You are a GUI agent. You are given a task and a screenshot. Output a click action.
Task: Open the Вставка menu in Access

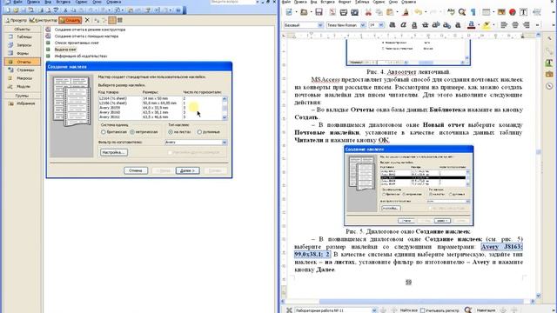[x=63, y=2]
